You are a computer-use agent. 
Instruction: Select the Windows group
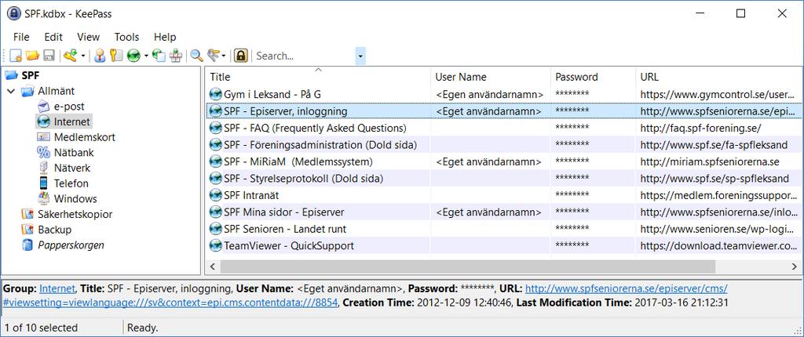pos(75,199)
